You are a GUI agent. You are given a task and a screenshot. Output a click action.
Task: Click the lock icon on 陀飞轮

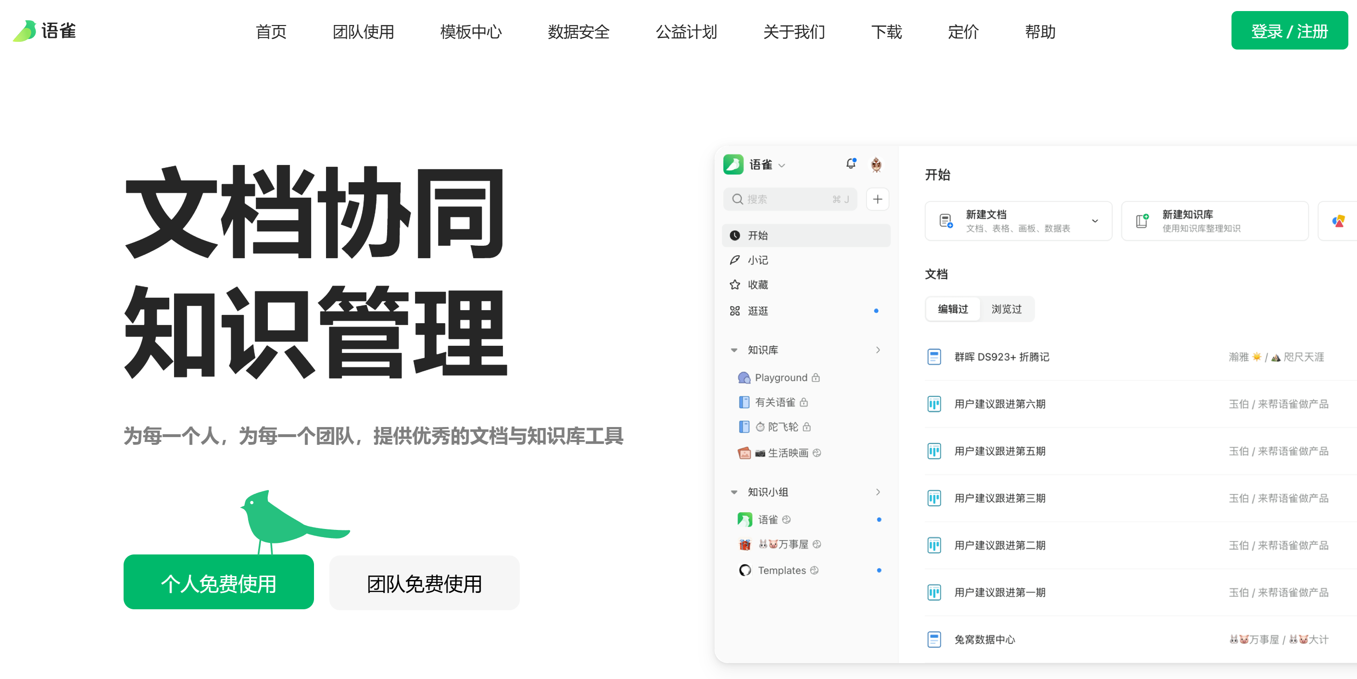point(806,427)
